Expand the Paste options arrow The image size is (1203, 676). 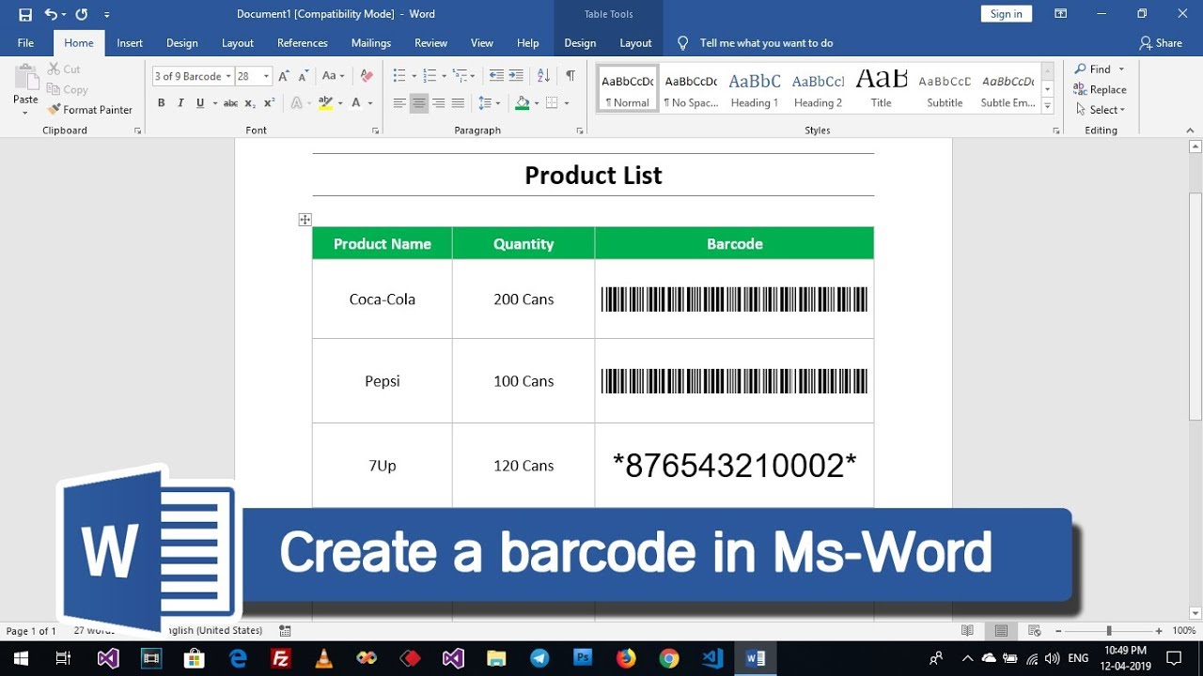tap(25, 113)
